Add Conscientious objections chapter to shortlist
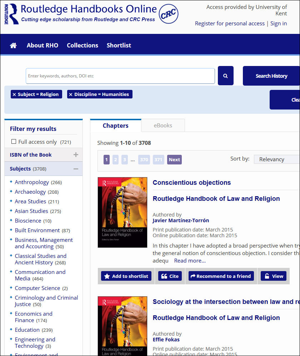Screen dimensions: 300x356 (x=126, y=276)
